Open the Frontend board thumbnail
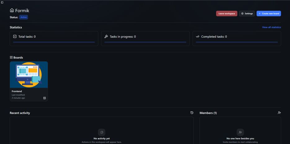The height and width of the screenshot is (144, 290). coord(29,75)
